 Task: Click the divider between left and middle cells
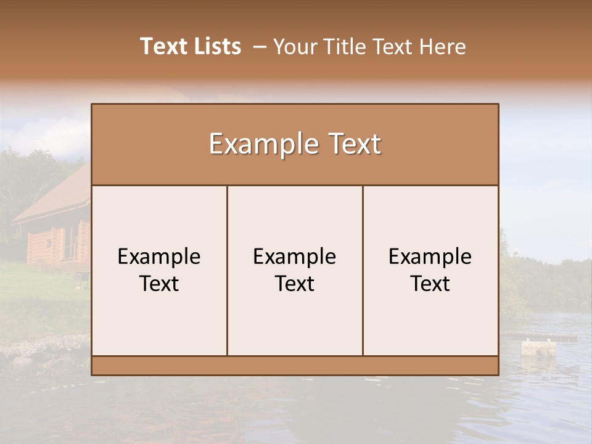click(x=228, y=270)
